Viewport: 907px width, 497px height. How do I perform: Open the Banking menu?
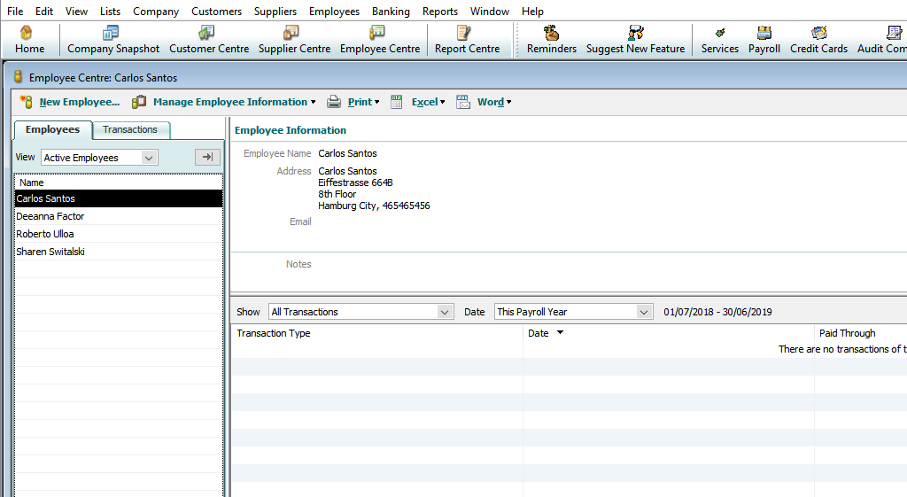pyautogui.click(x=391, y=12)
